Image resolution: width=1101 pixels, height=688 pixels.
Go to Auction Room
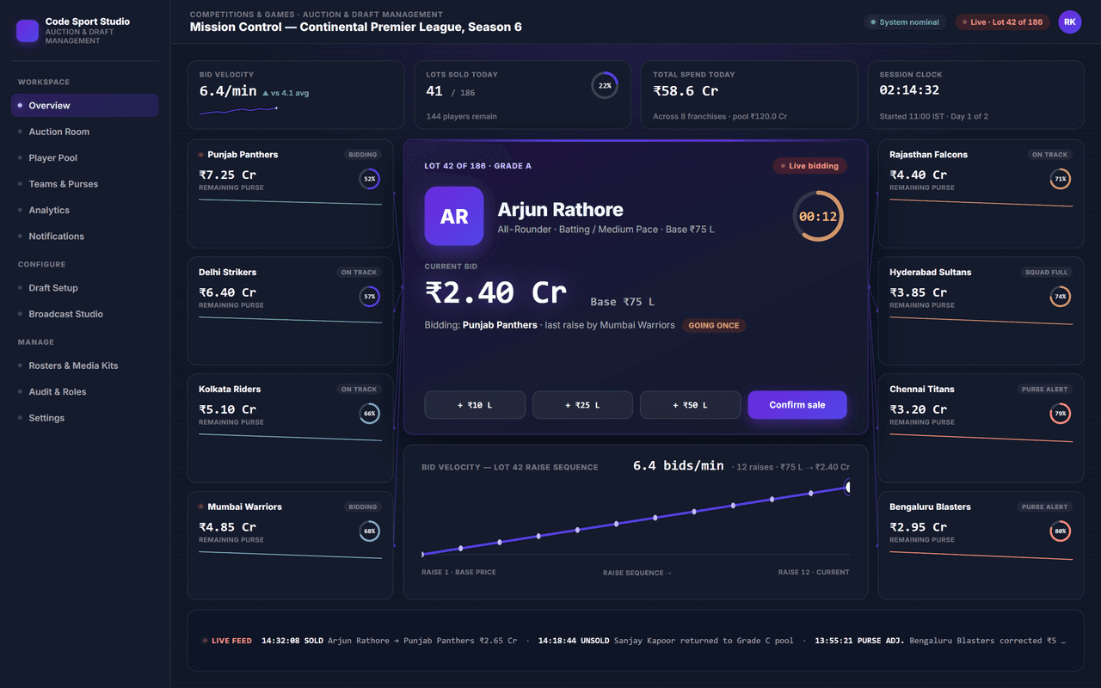click(x=85, y=132)
